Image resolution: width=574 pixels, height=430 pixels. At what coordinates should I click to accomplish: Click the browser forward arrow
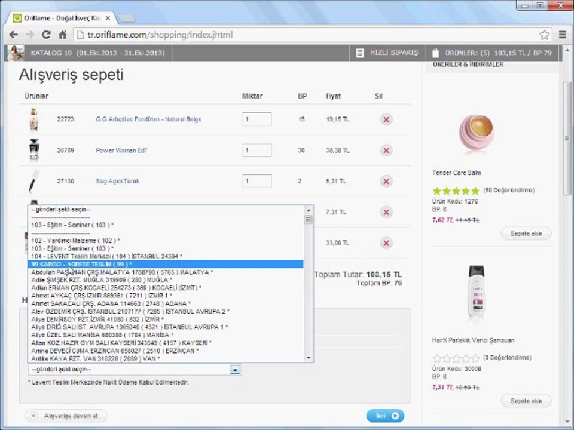30,35
